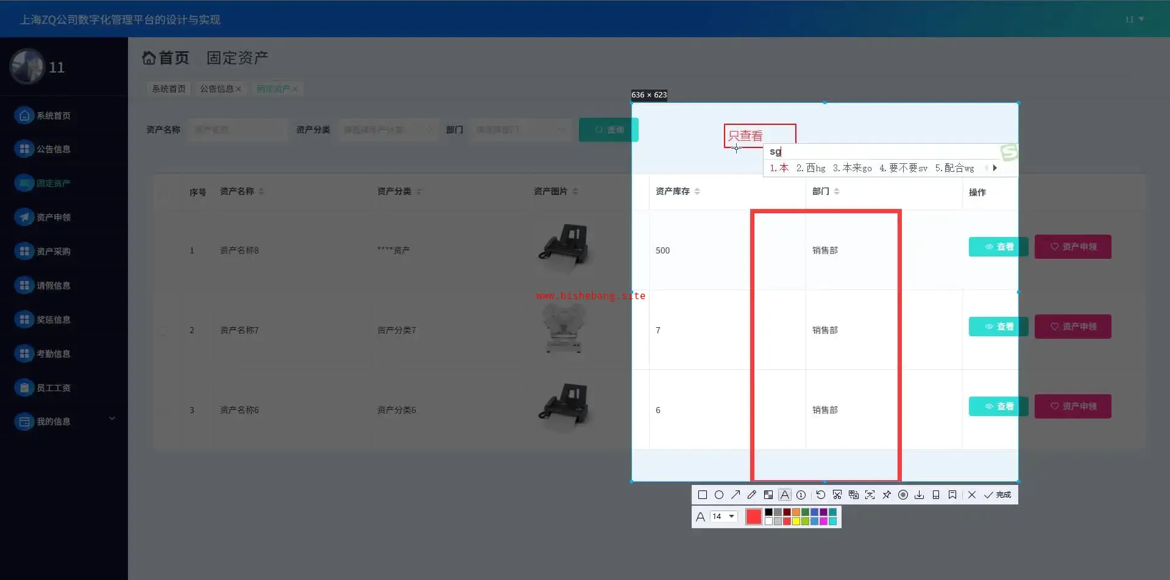Pick the purple color swatch

pyautogui.click(x=824, y=512)
